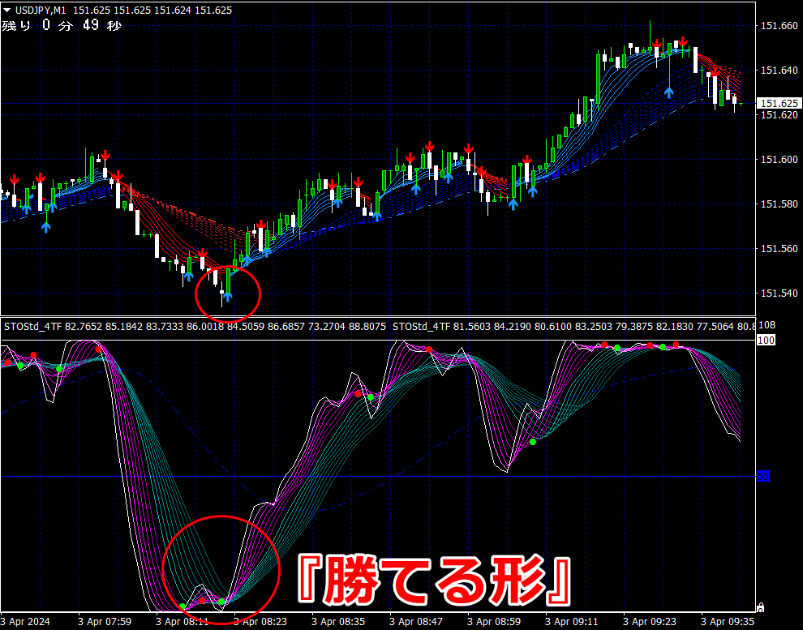Click the remaining-time countdown text 残り 0 分 49 秒

click(x=62, y=25)
